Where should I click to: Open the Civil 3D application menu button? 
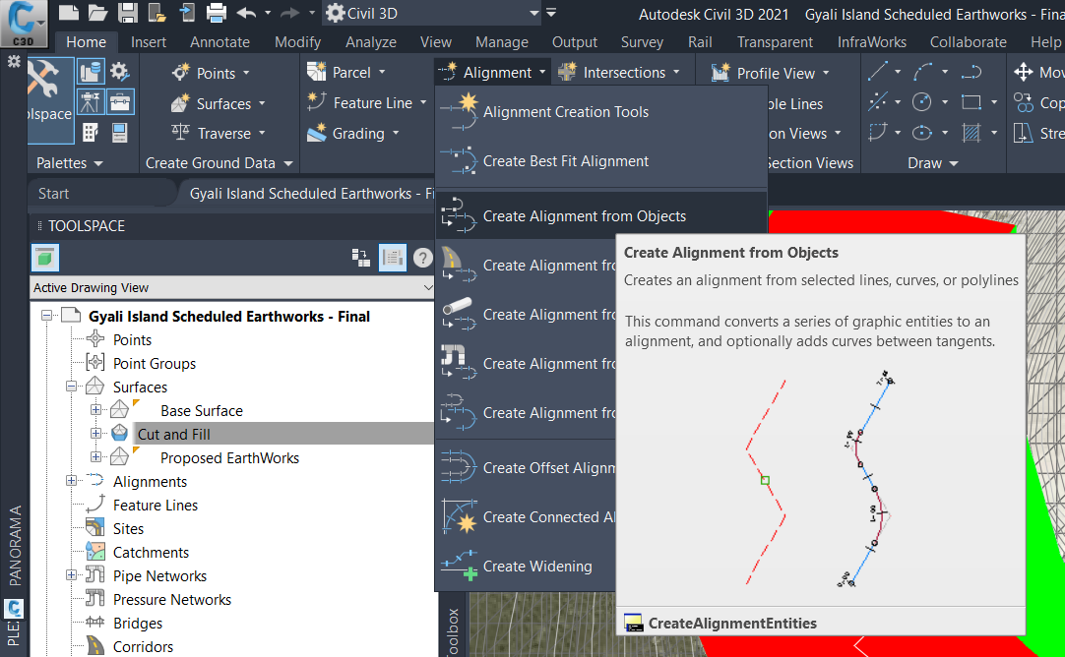24,24
